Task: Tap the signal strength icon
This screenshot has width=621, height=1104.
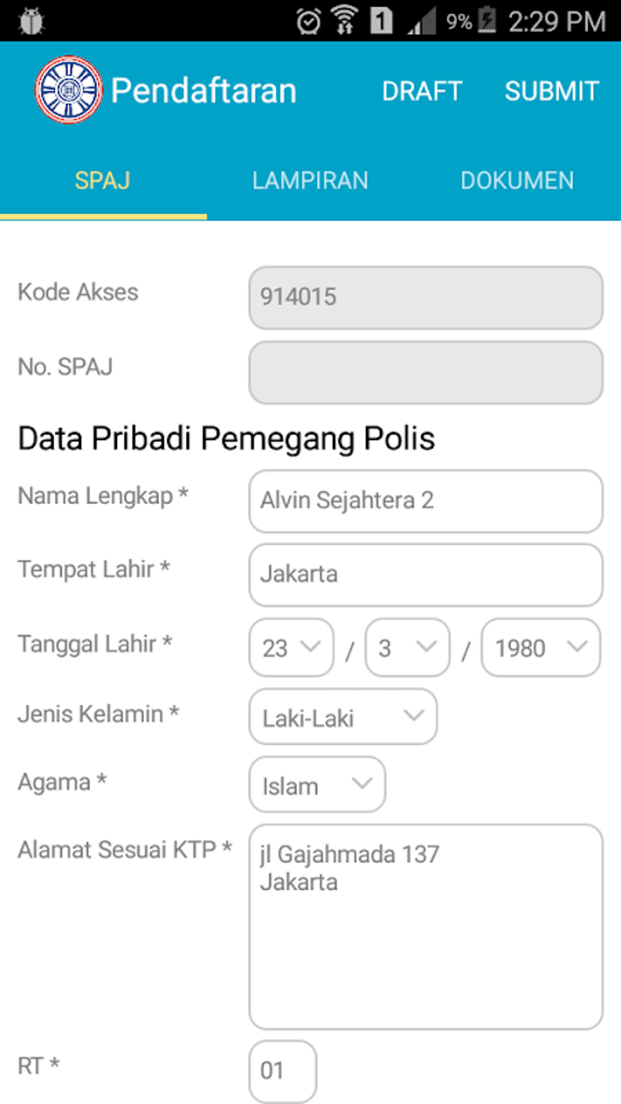Action: 423,22
